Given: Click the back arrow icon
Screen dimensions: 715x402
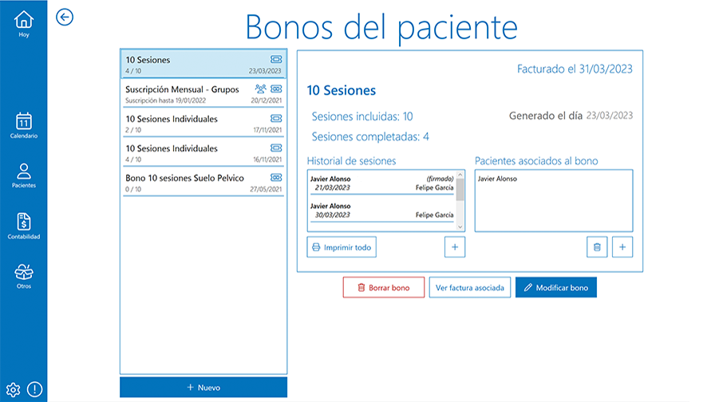Looking at the screenshot, I should click(x=65, y=18).
